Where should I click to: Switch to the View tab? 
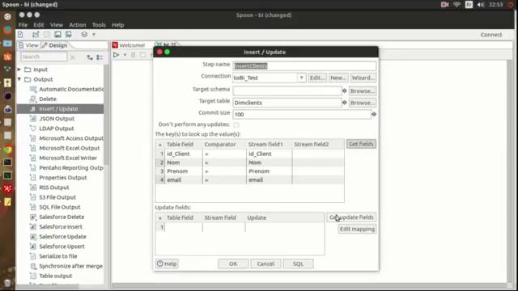point(29,45)
